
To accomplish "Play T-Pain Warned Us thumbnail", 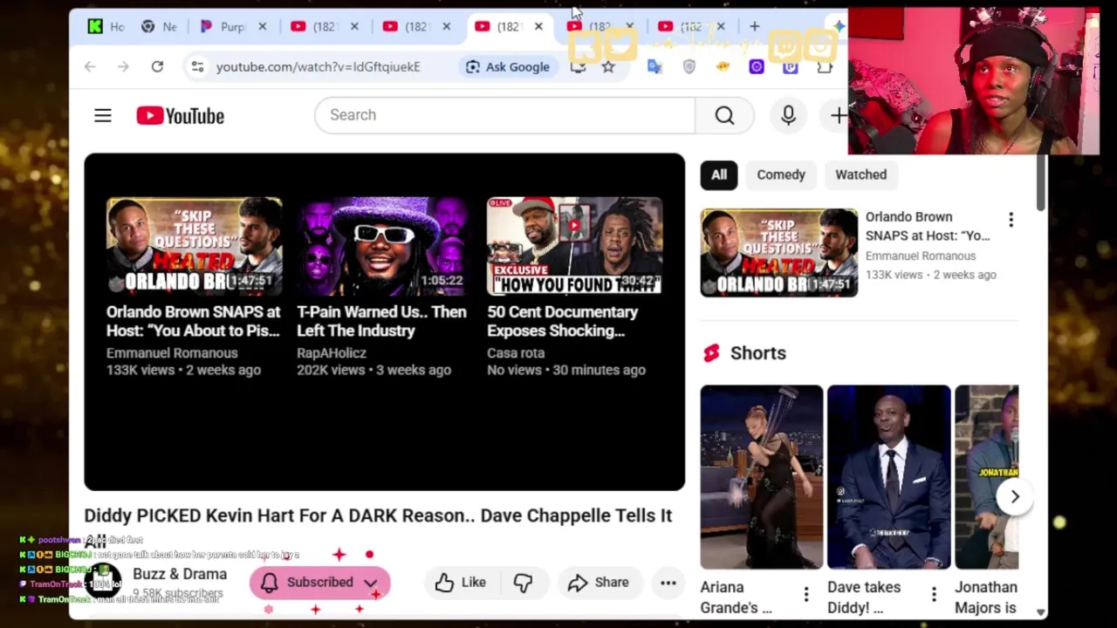I will (x=384, y=246).
